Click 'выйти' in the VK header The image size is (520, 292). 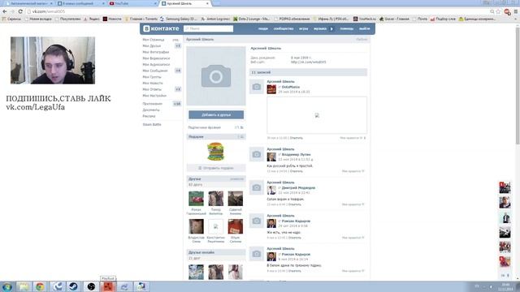(x=364, y=29)
